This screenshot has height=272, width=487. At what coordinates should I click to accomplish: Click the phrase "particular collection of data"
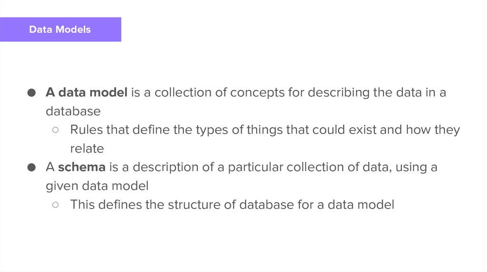click(x=305, y=167)
